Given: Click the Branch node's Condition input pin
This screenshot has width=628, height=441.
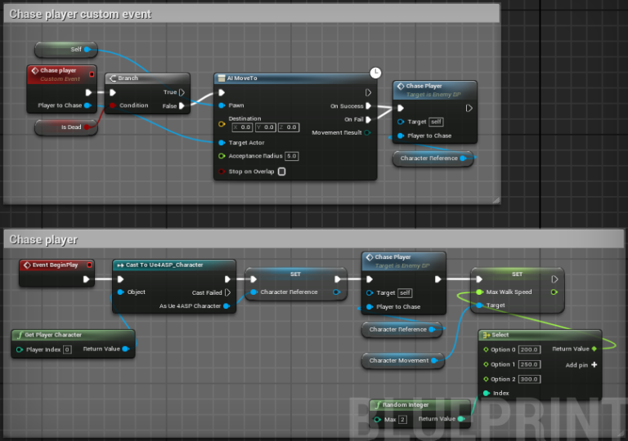Looking at the screenshot, I should click(113, 105).
